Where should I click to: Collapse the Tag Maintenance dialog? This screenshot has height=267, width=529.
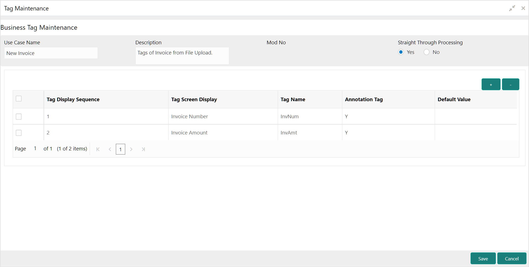tap(512, 8)
